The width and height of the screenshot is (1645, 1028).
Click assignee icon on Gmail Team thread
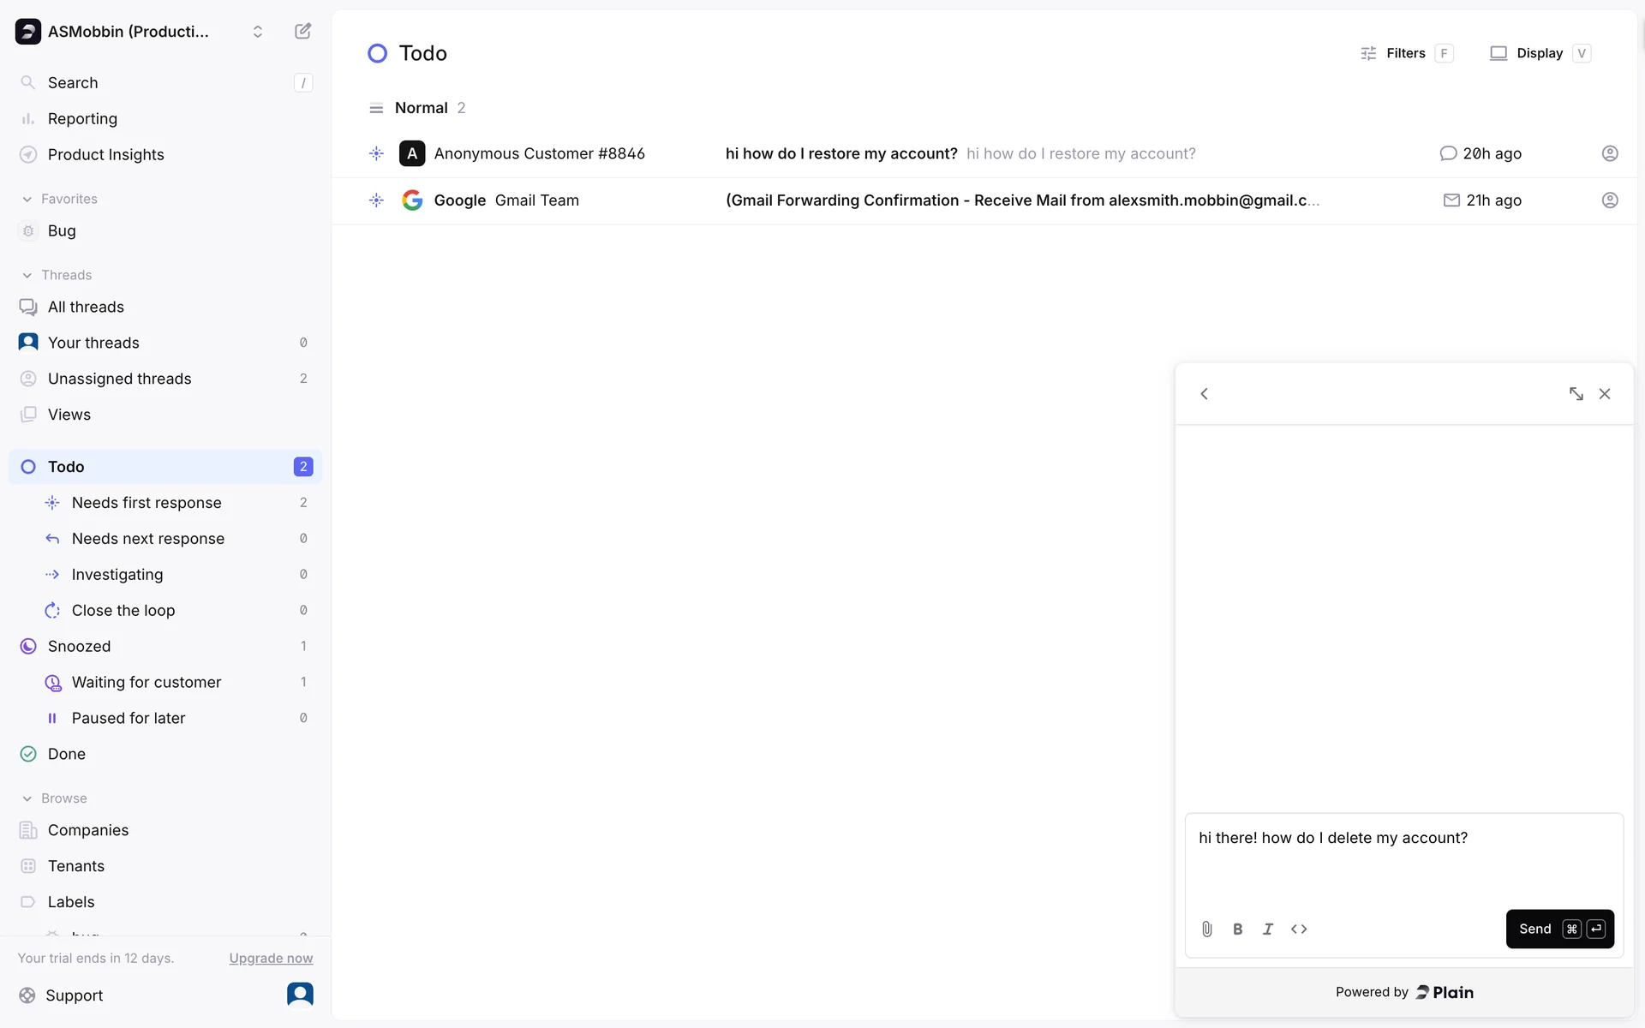[1610, 200]
